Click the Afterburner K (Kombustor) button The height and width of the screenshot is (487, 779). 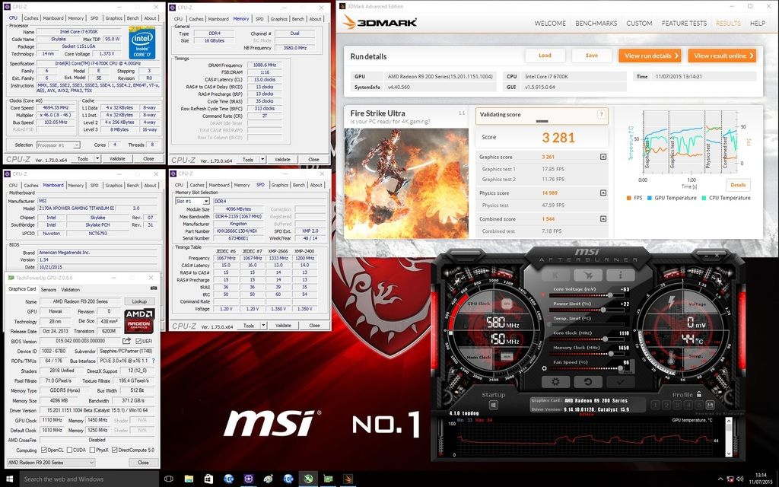pos(555,275)
